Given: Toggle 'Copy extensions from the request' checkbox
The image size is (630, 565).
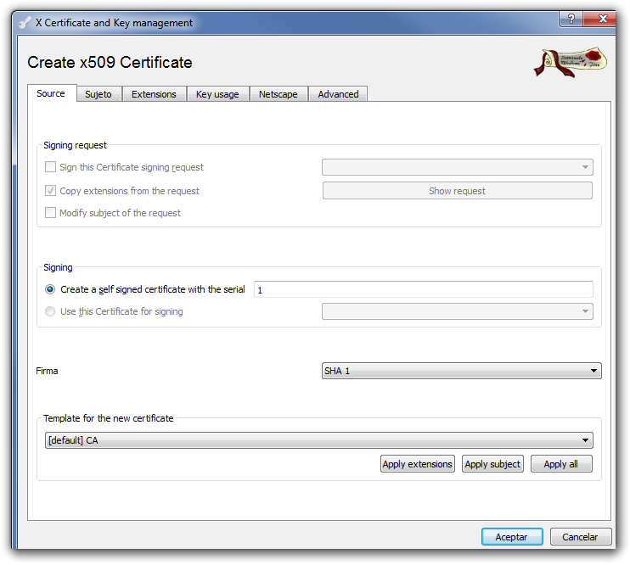Looking at the screenshot, I should tap(51, 191).
